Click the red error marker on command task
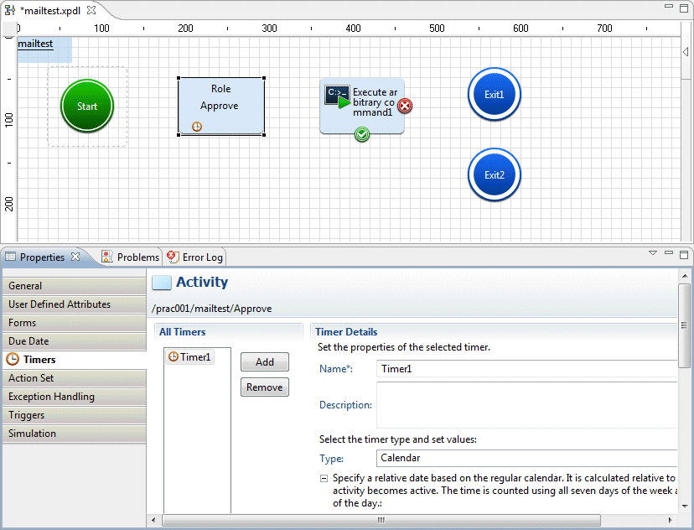694x530 pixels. click(x=405, y=106)
